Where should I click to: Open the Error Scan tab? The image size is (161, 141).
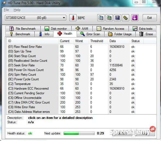coord(90,34)
